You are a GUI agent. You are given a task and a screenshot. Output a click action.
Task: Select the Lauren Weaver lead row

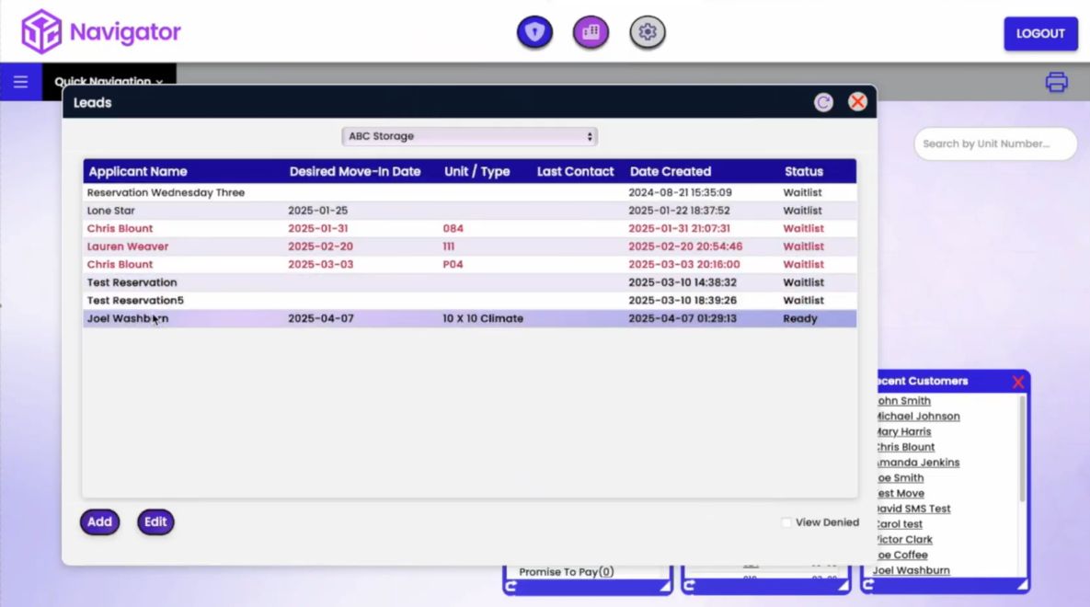coord(469,246)
